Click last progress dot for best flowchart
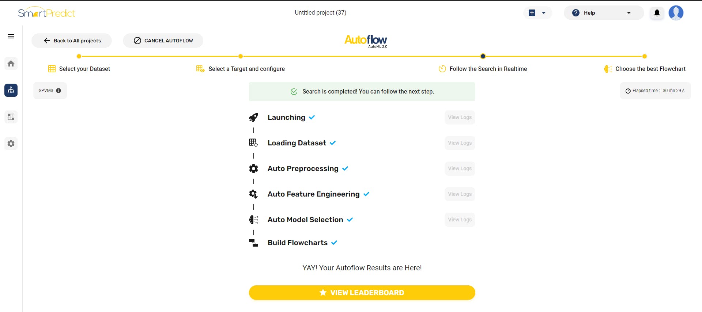The height and width of the screenshot is (312, 702). coord(645,56)
